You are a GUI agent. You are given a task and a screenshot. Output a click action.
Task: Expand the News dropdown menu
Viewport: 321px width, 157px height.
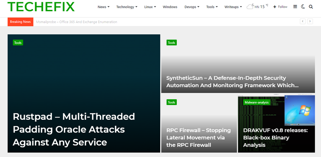[x=103, y=7]
